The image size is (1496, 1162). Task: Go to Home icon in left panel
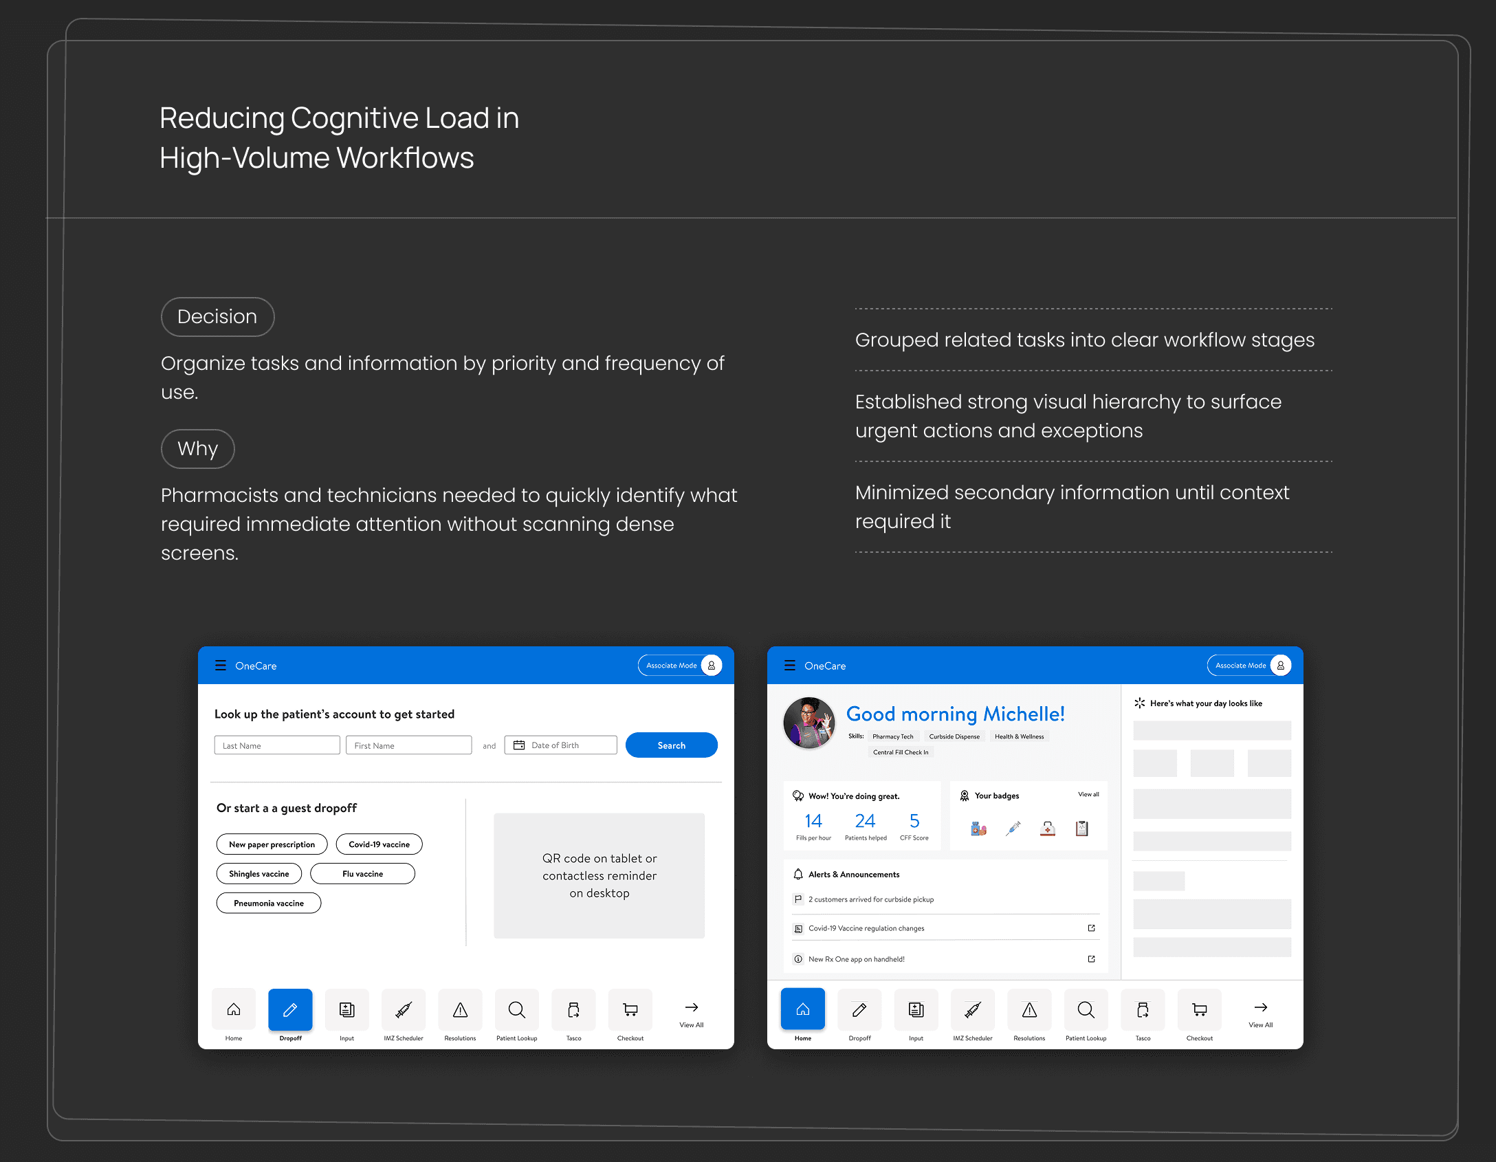pyautogui.click(x=234, y=1009)
